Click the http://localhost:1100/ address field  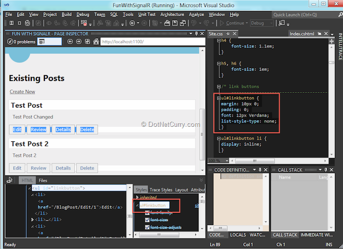click(153, 41)
